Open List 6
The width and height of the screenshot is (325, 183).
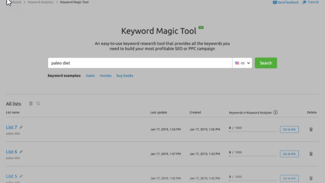(11, 151)
